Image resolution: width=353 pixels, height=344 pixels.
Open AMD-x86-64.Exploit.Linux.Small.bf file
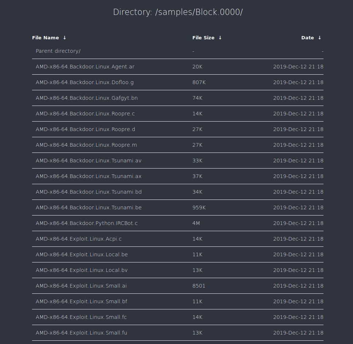tap(82, 301)
